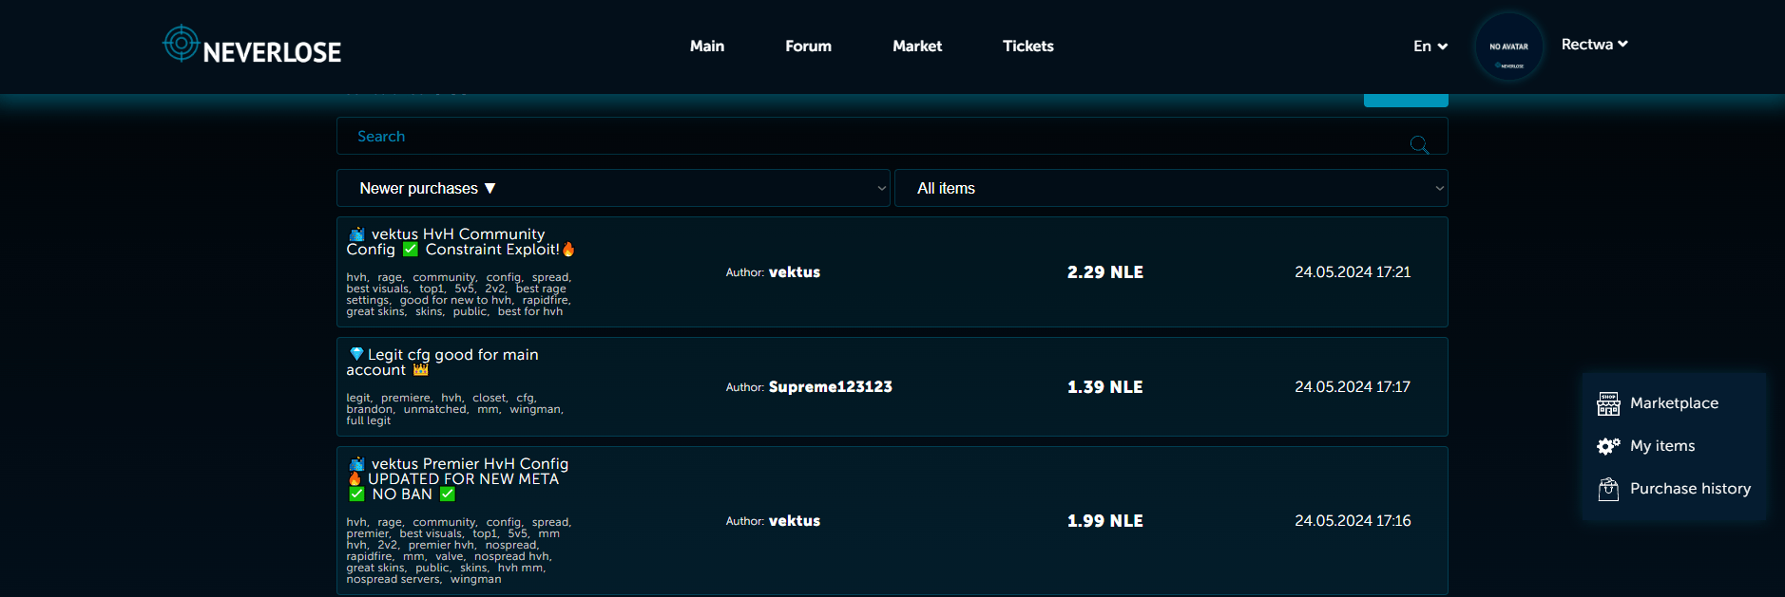Open the Newer purchases sort dropdown
Screen dimensions: 1785x597
tap(613, 188)
